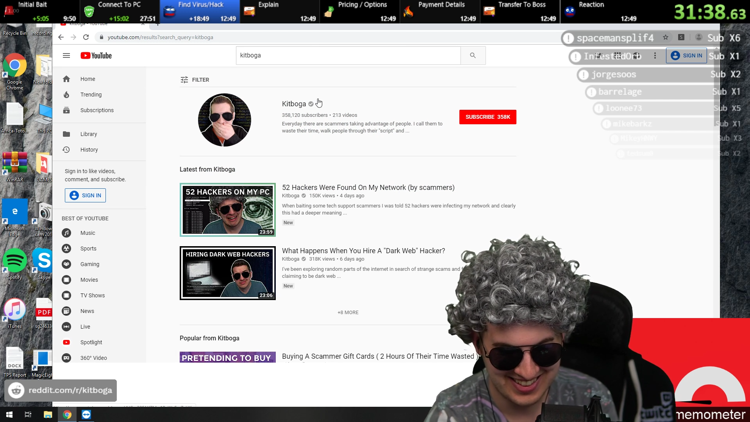Click SIGN IN button in top bar
The height and width of the screenshot is (422, 750).
(686, 56)
